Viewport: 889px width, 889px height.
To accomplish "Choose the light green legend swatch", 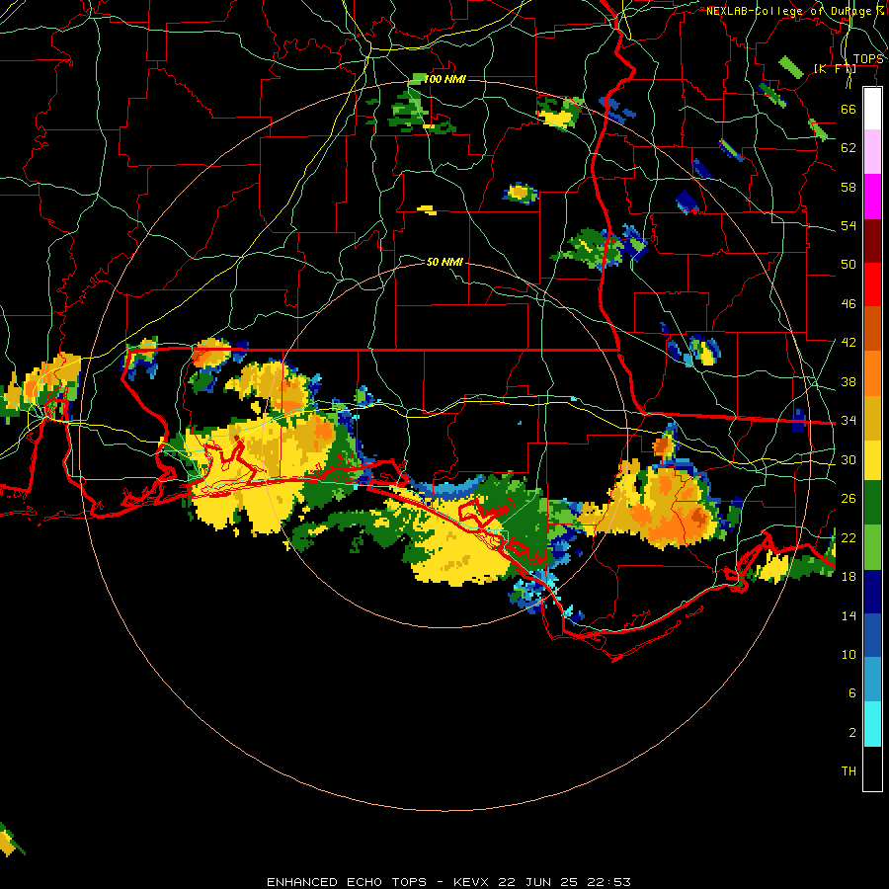I will [x=872, y=547].
